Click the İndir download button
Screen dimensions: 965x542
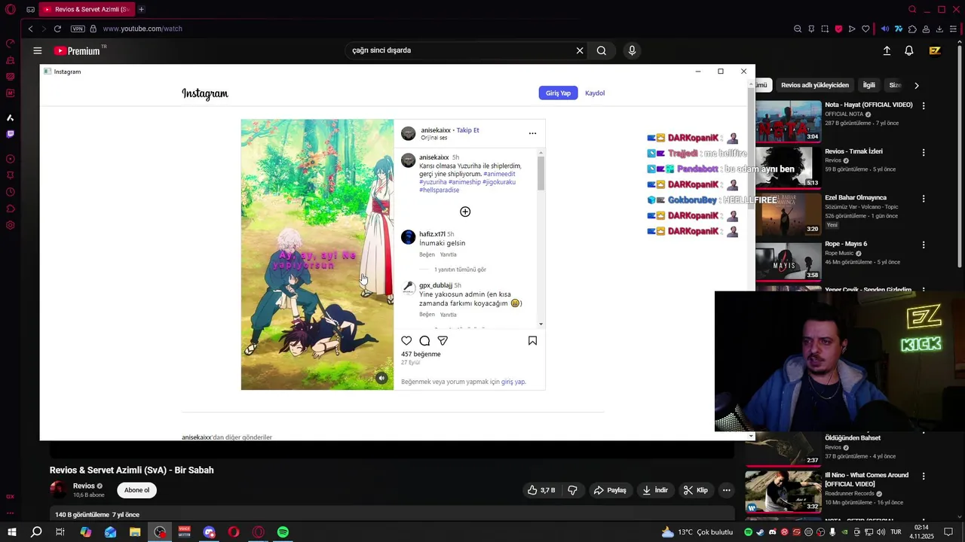coord(655,490)
